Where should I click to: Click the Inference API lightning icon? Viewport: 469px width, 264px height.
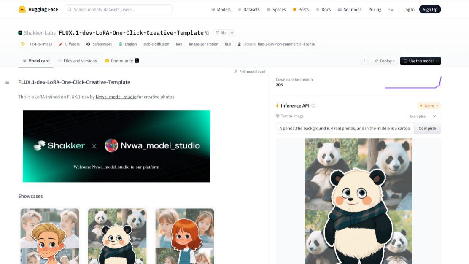coord(277,105)
